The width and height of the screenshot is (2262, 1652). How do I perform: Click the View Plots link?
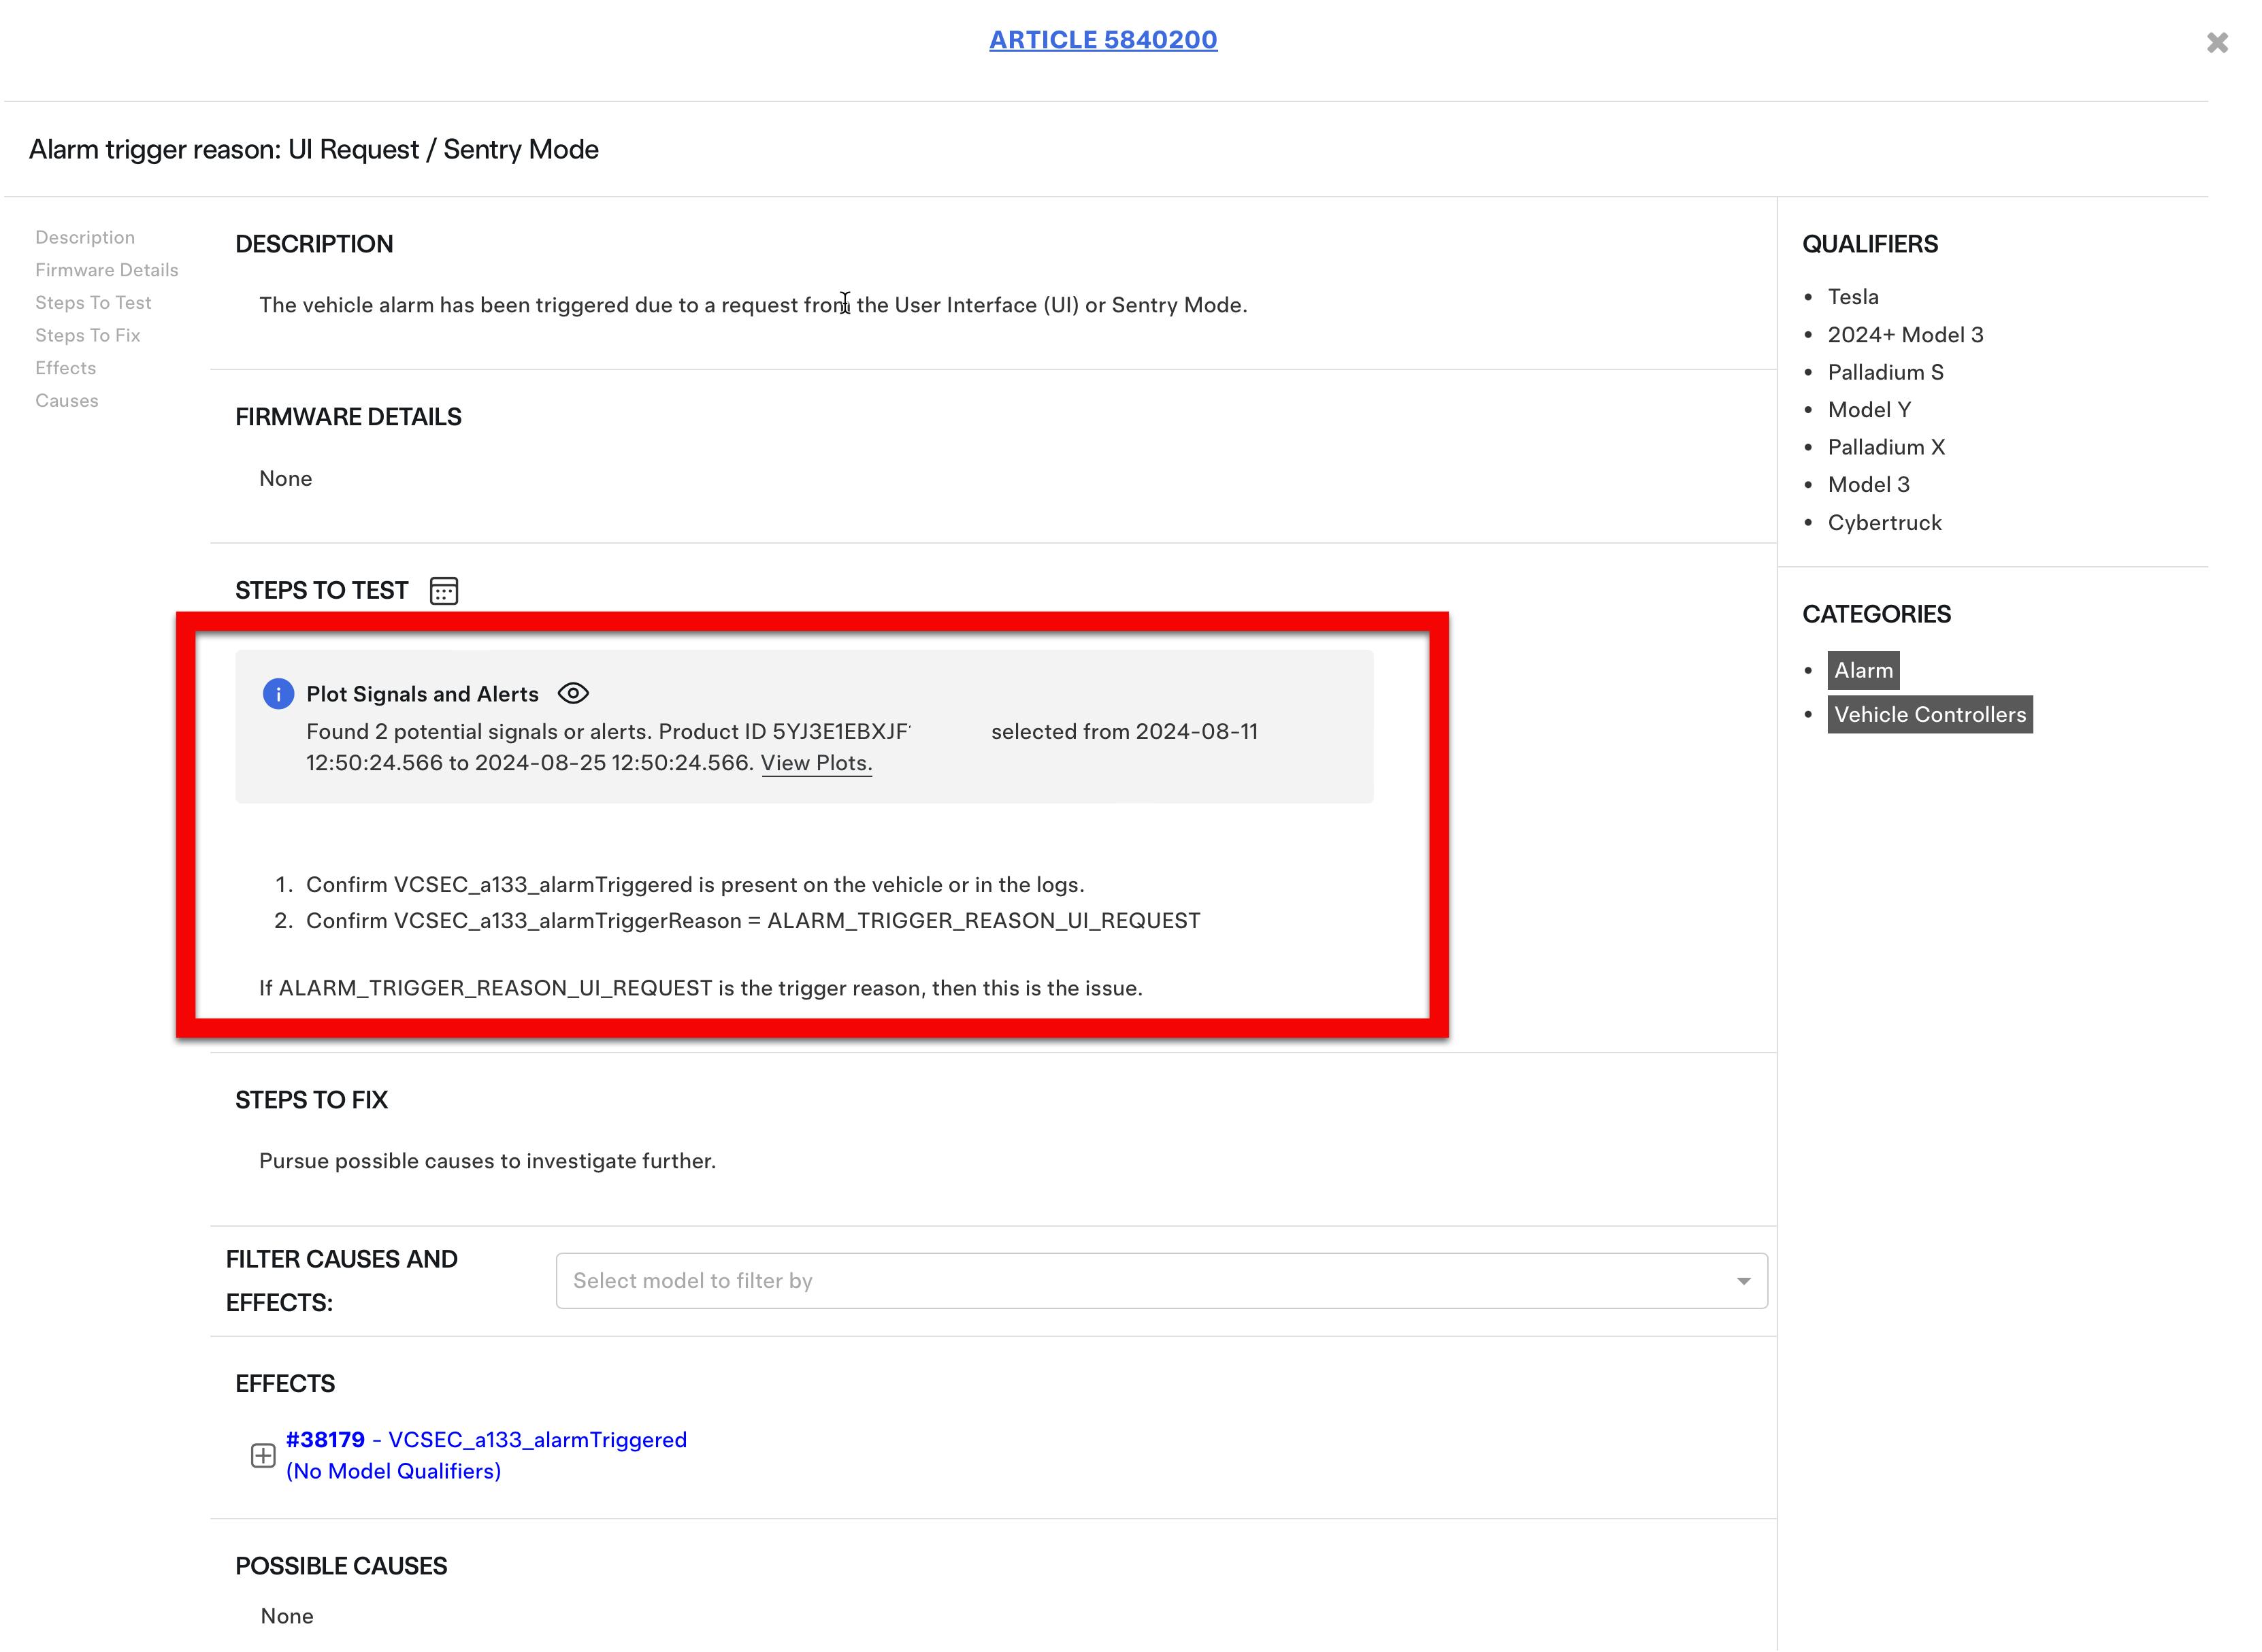[x=816, y=763]
